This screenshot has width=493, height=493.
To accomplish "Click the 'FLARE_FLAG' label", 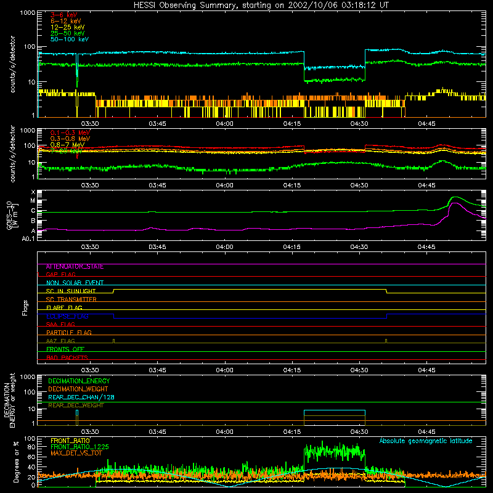I will (x=64, y=308).
